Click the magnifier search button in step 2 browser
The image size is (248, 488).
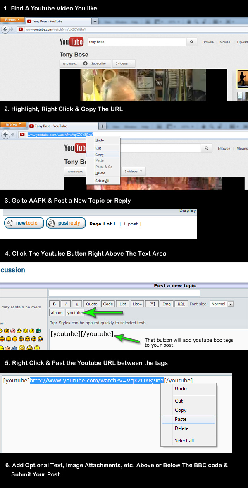coord(207,148)
